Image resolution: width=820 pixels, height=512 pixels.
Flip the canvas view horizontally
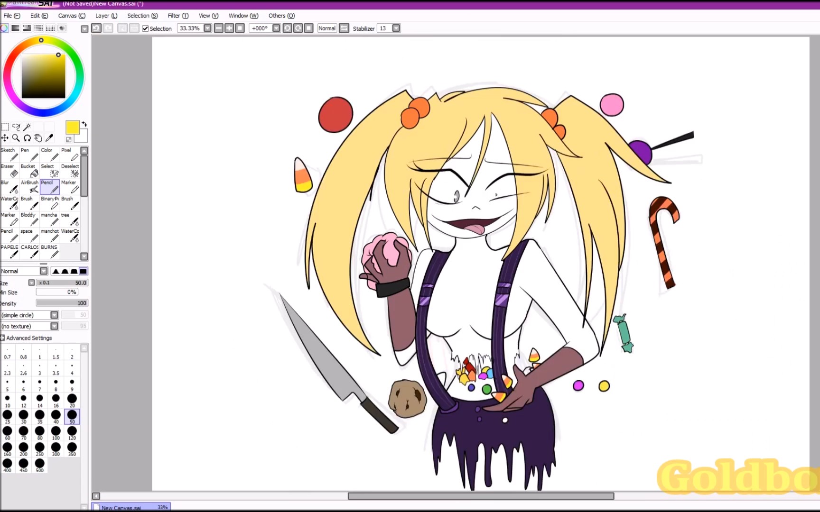[x=345, y=28]
